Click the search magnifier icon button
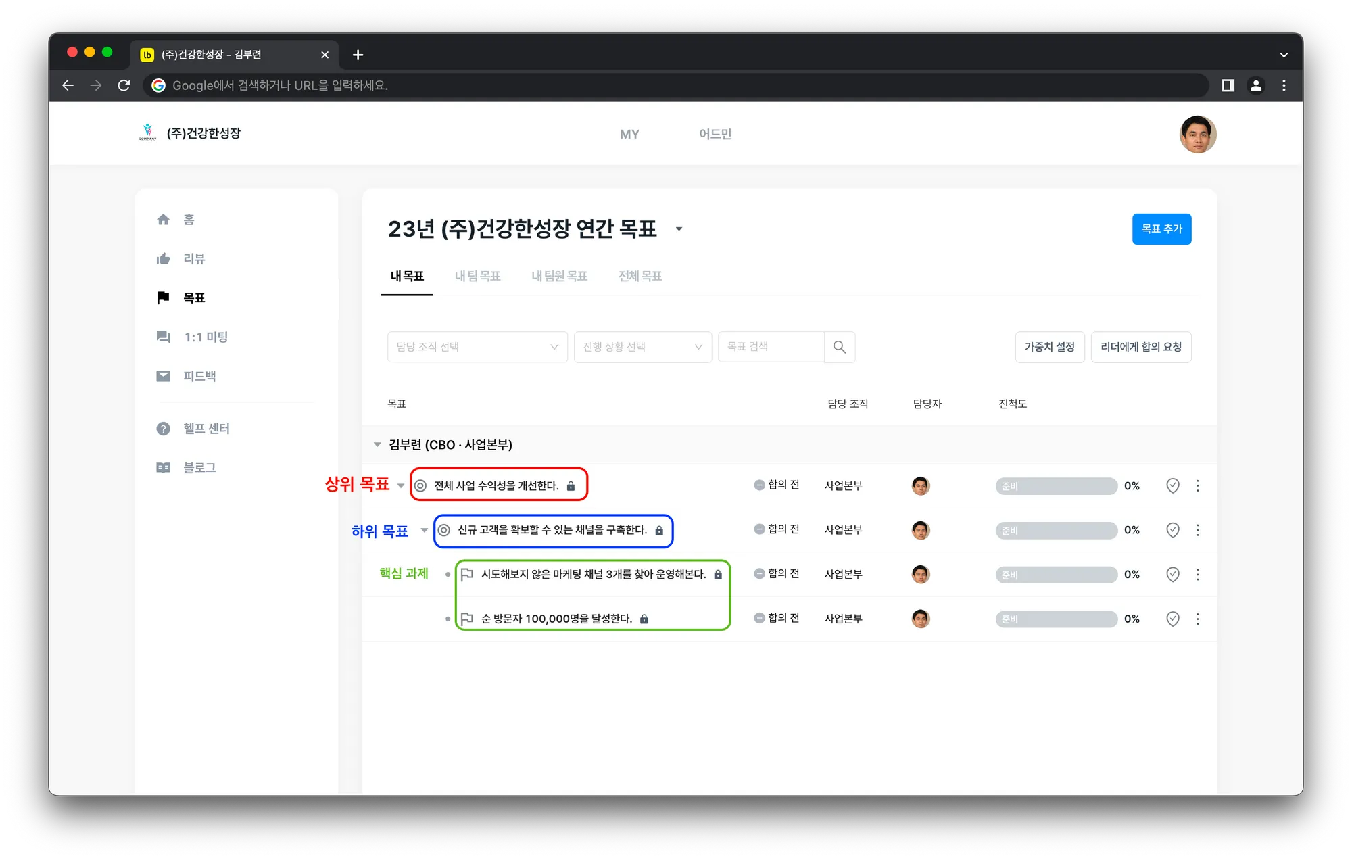 pyautogui.click(x=840, y=347)
